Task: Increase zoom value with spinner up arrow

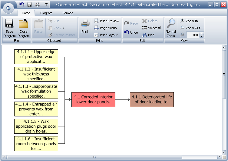Action: click(201, 34)
